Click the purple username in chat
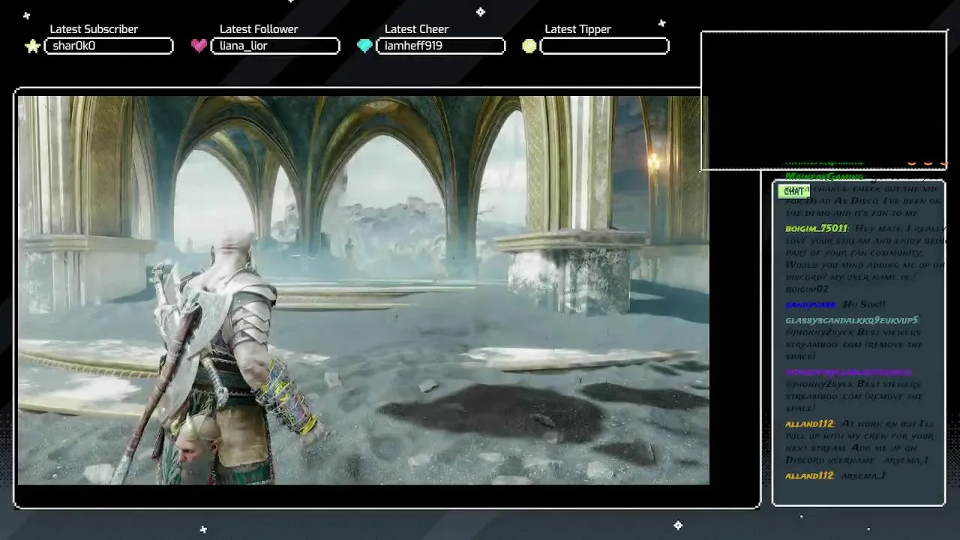The height and width of the screenshot is (540, 960). click(848, 372)
